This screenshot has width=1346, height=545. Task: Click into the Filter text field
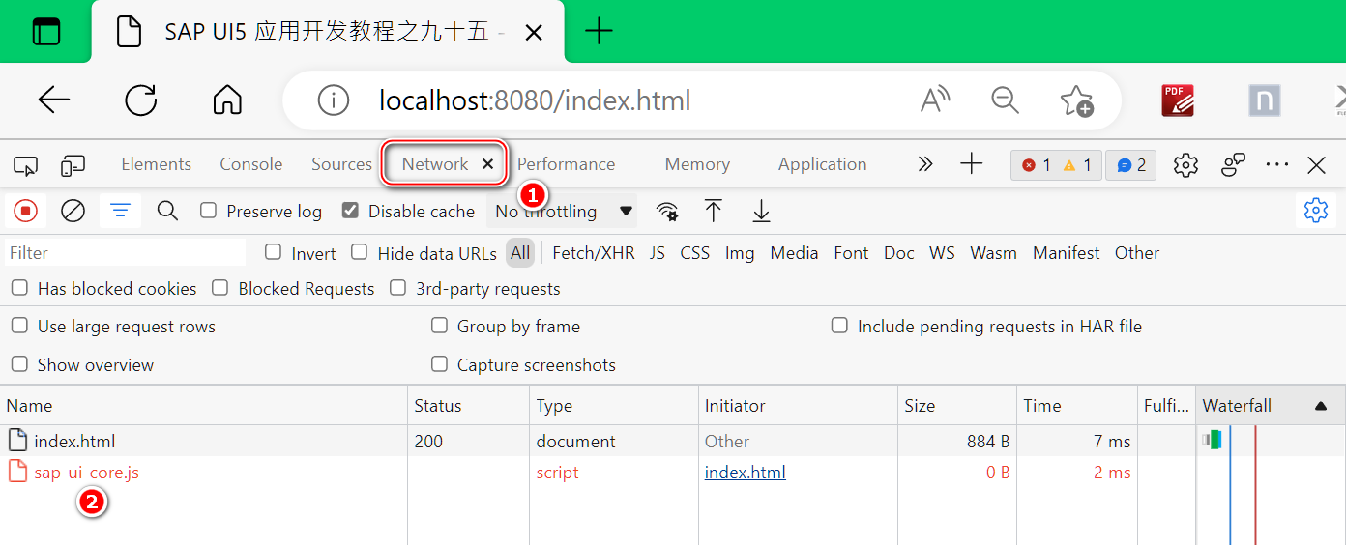(125, 253)
